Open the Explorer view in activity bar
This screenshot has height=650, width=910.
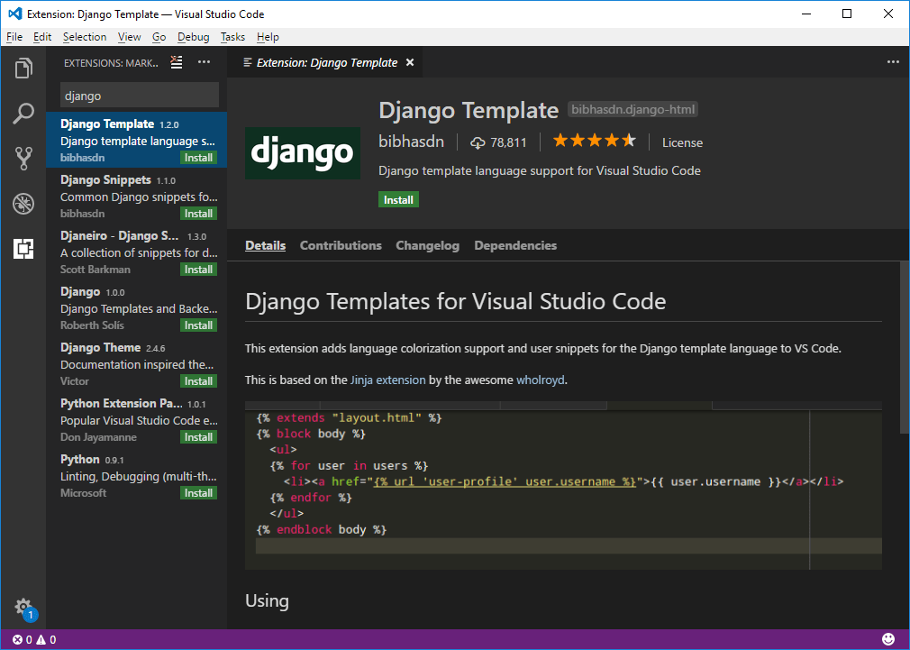click(x=23, y=68)
